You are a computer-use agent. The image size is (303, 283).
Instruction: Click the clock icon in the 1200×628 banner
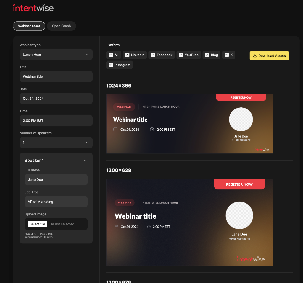tap(149, 227)
